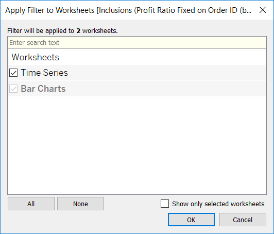Click the dialog title bar text
The image size is (274, 234).
[x=128, y=10]
